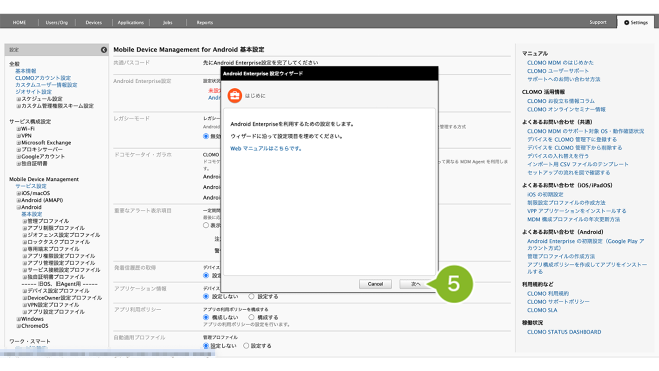Viewport: 659px width, 371px height.
Task: Go to Jobs tab
Action: (x=168, y=23)
